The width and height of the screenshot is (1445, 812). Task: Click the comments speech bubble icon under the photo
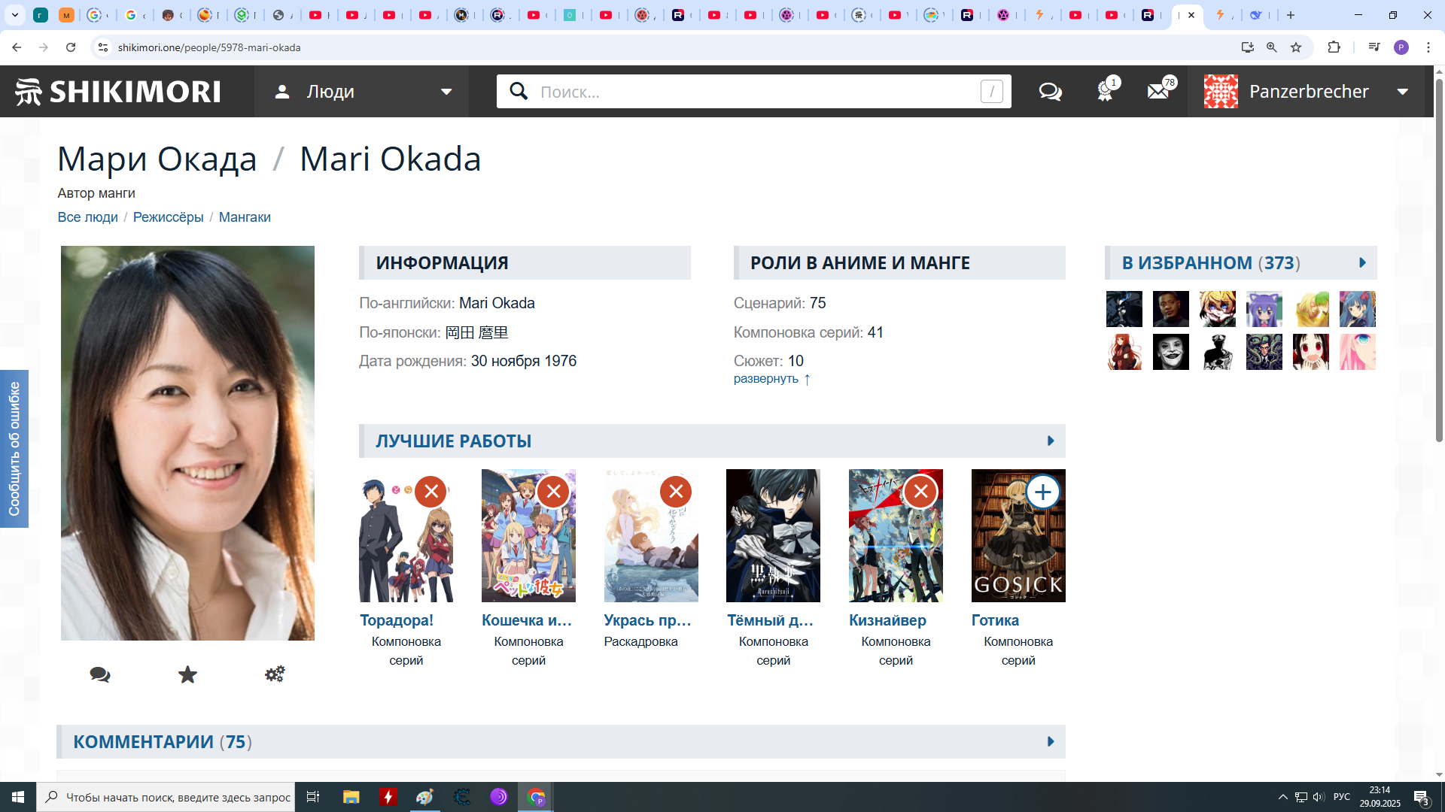(100, 674)
